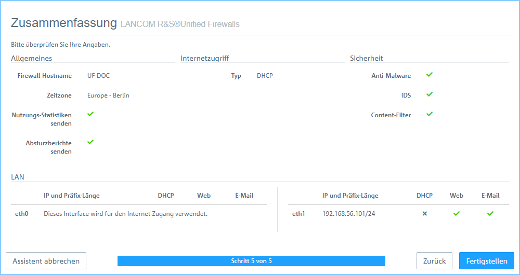Select the eth1 IP address 192.168.56.101/24
This screenshot has height=275, width=520.
pyautogui.click(x=349, y=213)
